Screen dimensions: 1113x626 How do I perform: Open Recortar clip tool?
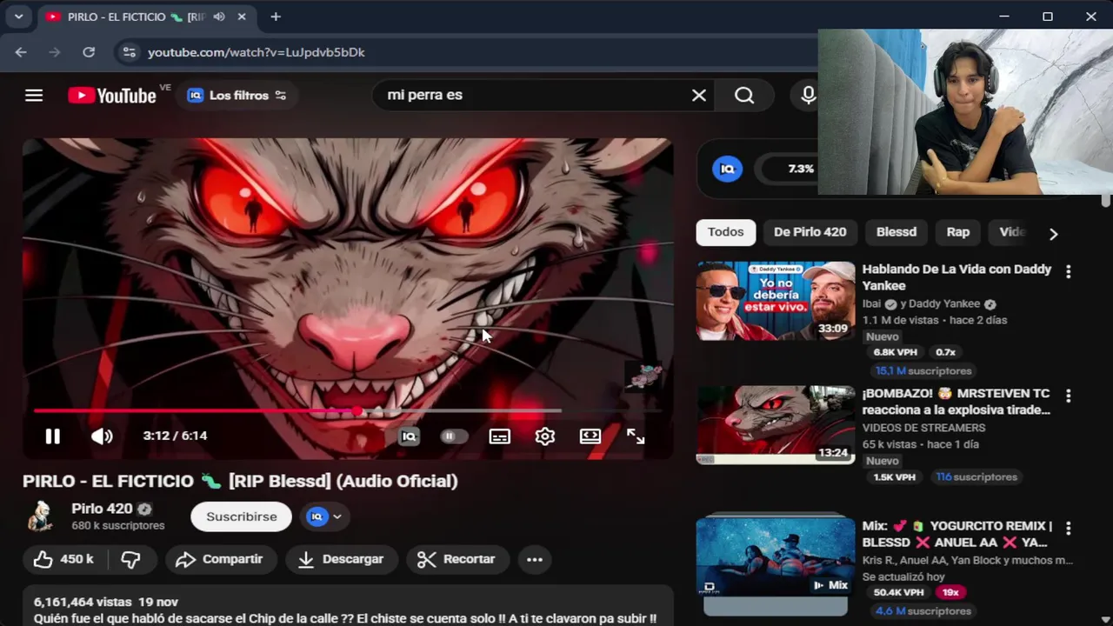click(x=457, y=559)
